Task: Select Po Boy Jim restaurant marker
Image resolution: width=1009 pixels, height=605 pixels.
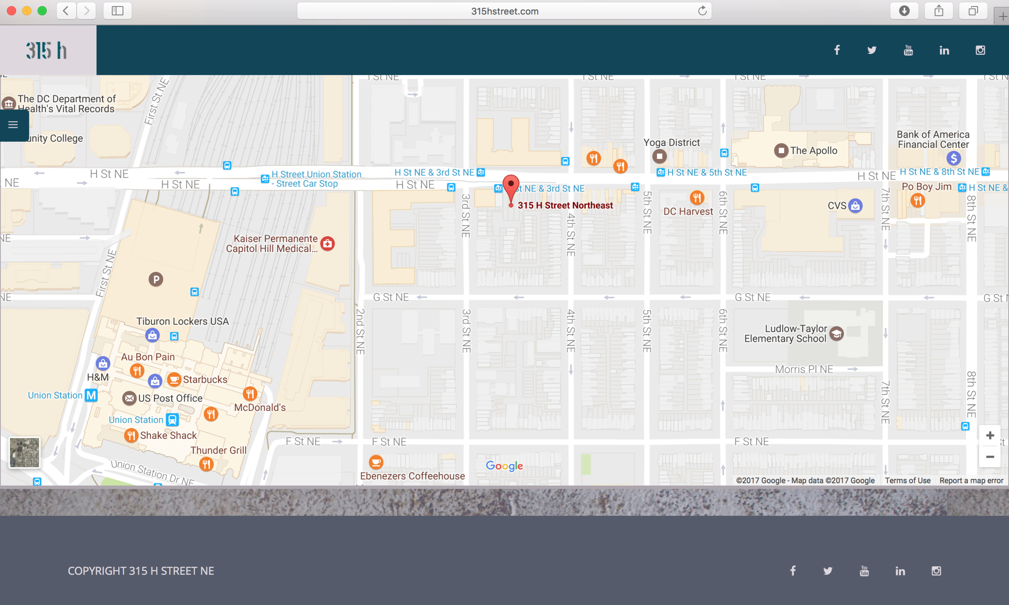Action: [917, 200]
